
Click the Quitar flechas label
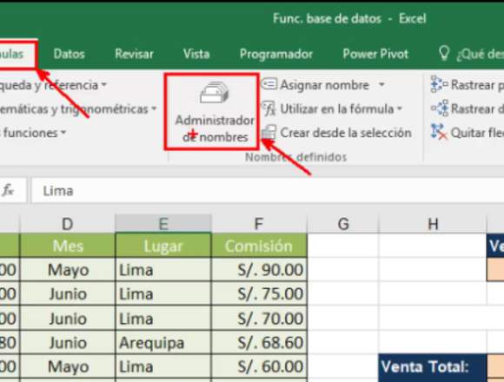477,133
